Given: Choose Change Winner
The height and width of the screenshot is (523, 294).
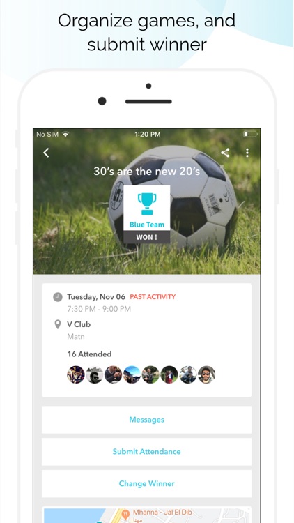Looking at the screenshot, I should pos(147,484).
